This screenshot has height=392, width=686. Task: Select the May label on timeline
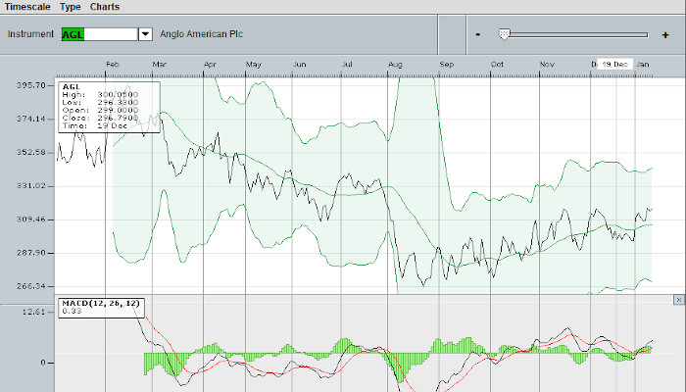(254, 65)
